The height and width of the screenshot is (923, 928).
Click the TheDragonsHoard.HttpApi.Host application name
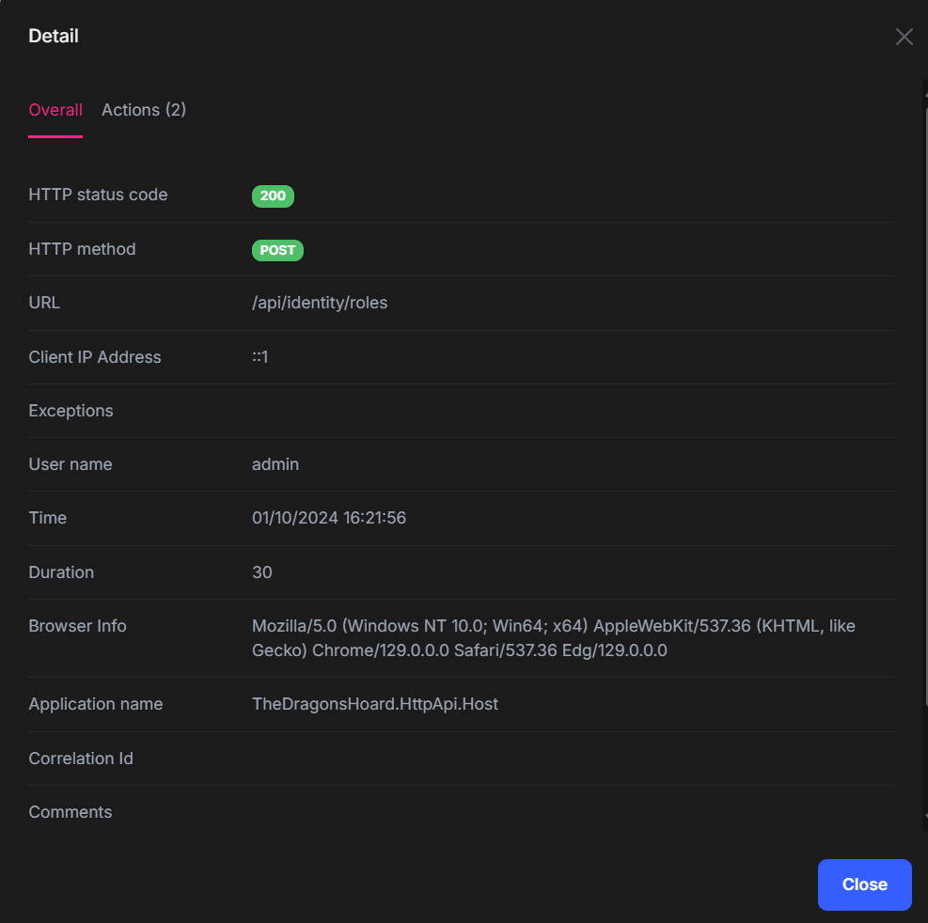click(x=375, y=704)
